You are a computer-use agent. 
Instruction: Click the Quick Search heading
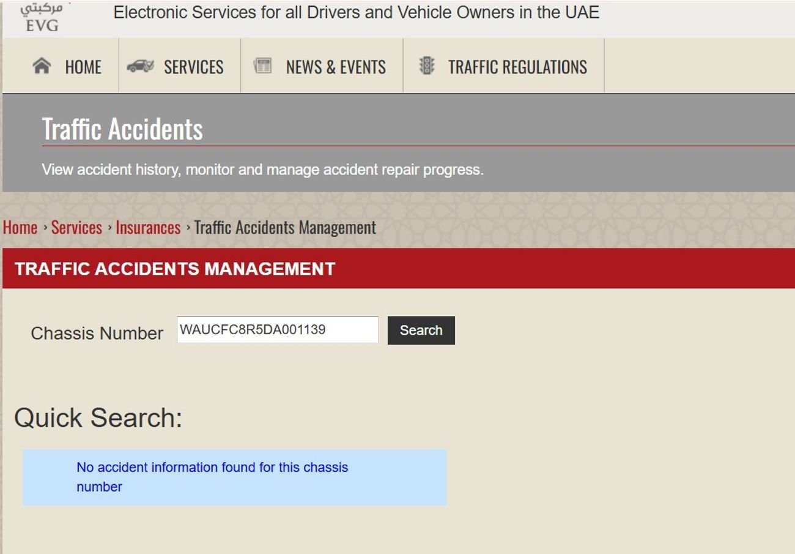click(98, 418)
